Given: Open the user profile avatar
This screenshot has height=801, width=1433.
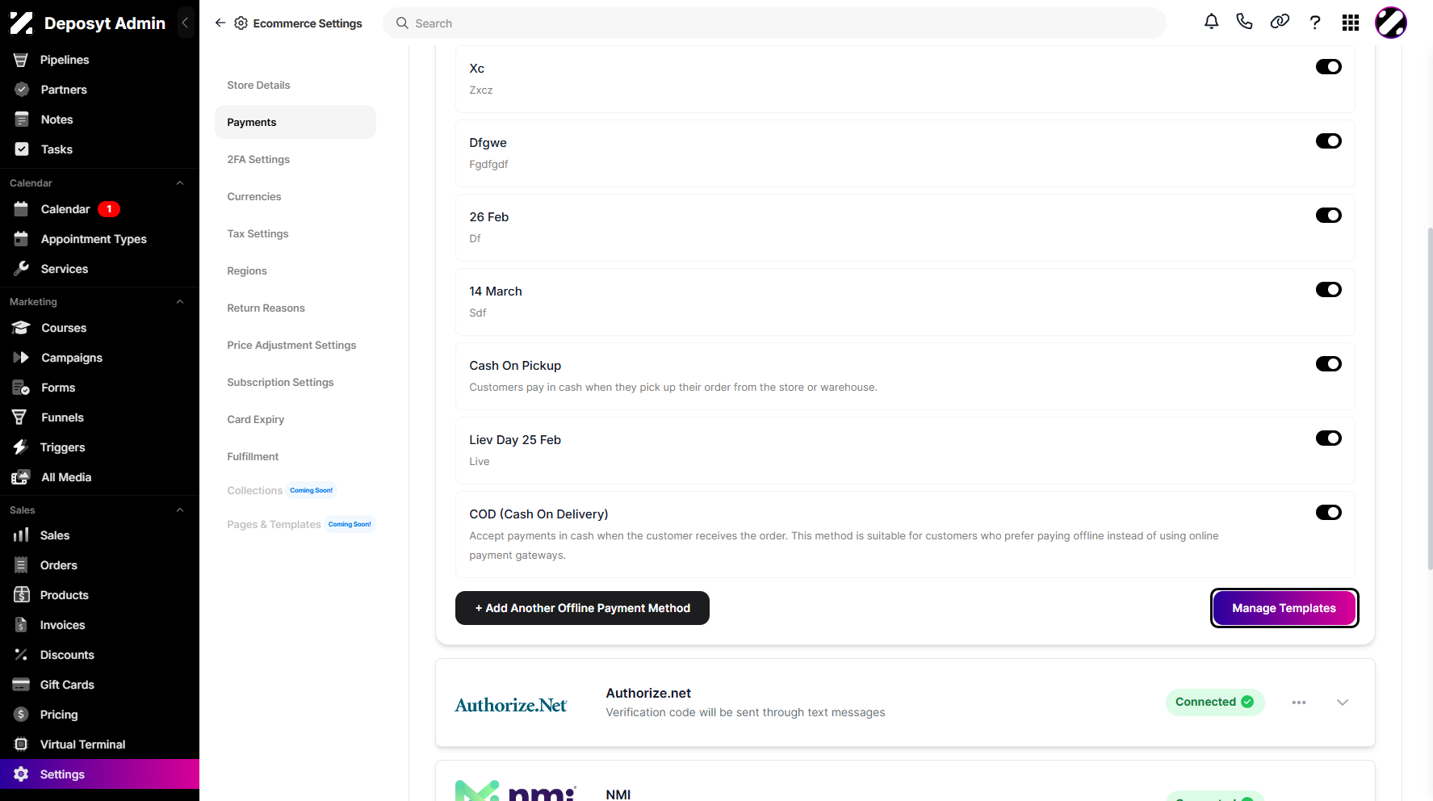Looking at the screenshot, I should [x=1391, y=23].
